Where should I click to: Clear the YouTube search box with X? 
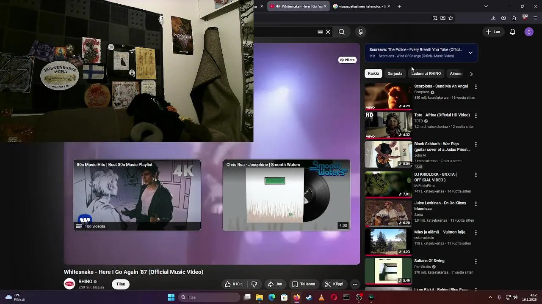coord(328,32)
